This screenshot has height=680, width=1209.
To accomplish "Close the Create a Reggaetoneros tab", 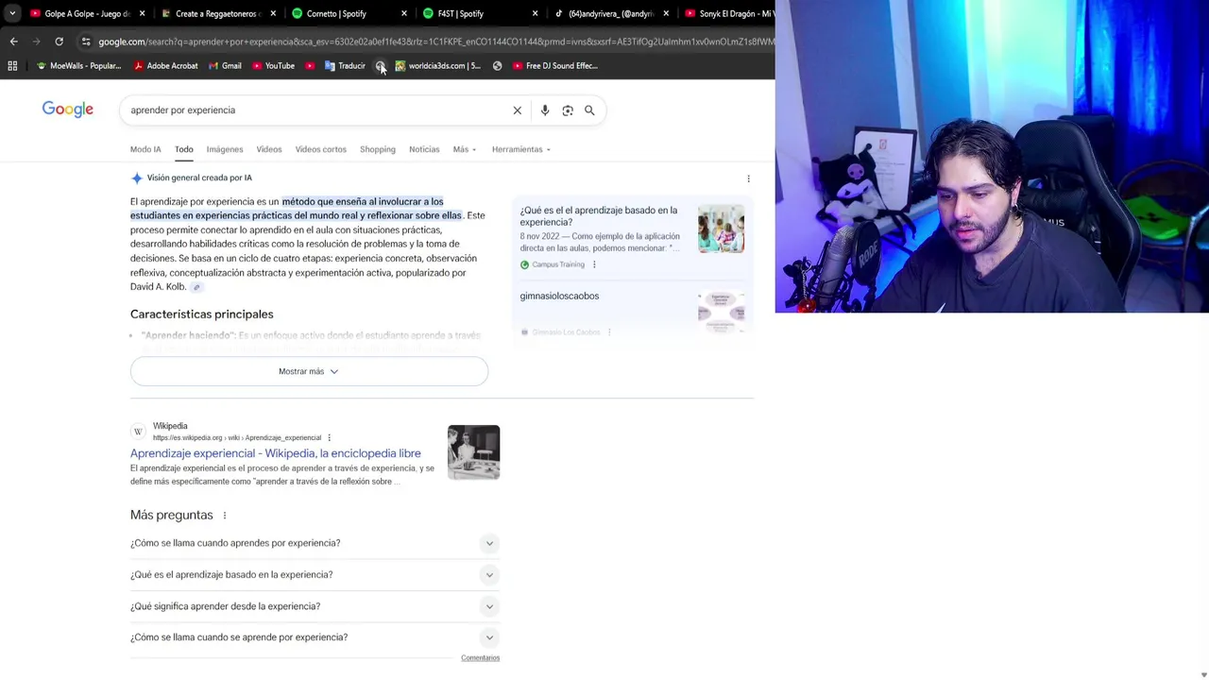I will pos(274,13).
